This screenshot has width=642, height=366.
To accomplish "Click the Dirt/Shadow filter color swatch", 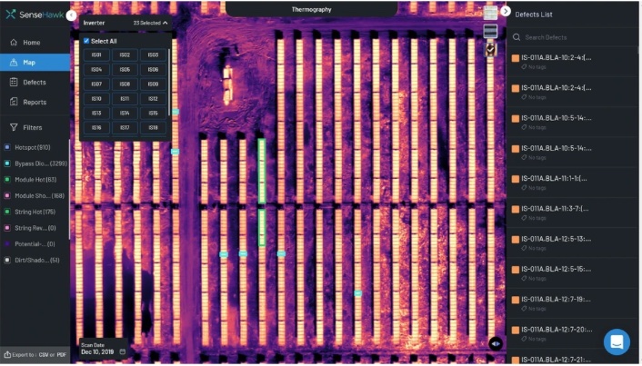I will coord(7,260).
